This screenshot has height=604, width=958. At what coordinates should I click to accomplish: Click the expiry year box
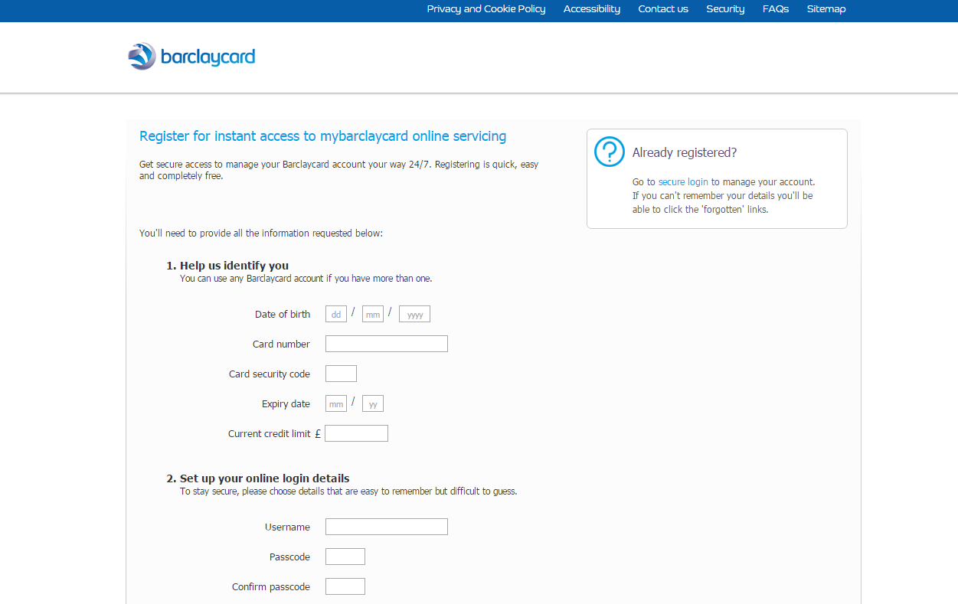372,403
